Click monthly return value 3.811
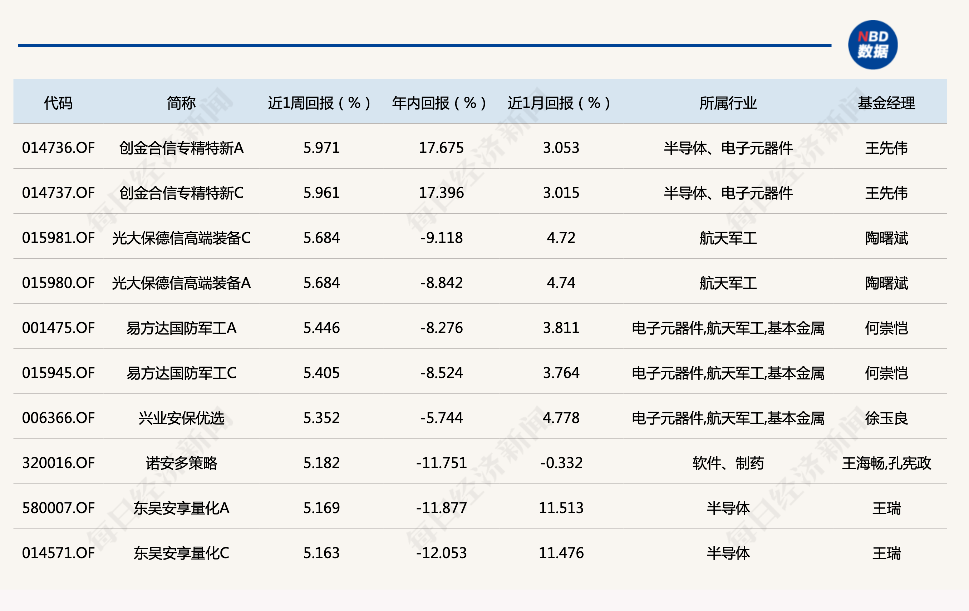This screenshot has width=969, height=611. 561,328
